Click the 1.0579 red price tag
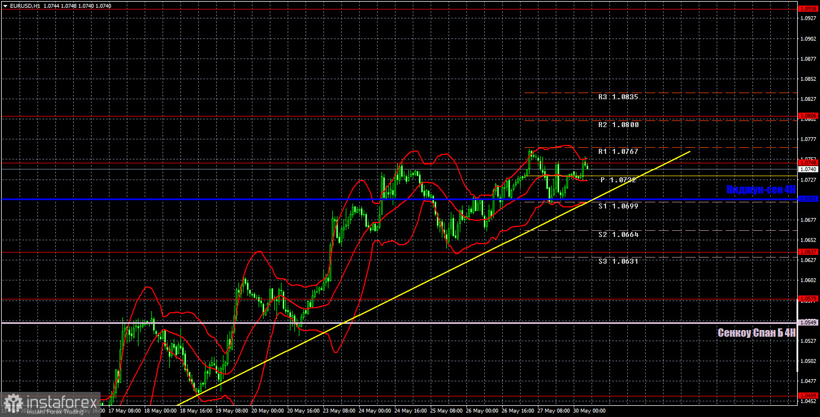This screenshot has width=820, height=417. coord(808,298)
